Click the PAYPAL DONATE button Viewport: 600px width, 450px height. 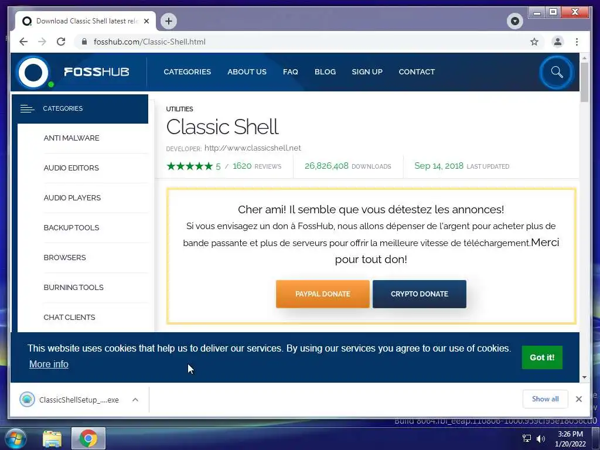point(323,294)
